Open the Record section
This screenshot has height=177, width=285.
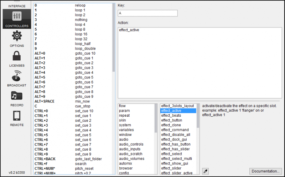pos(17,98)
